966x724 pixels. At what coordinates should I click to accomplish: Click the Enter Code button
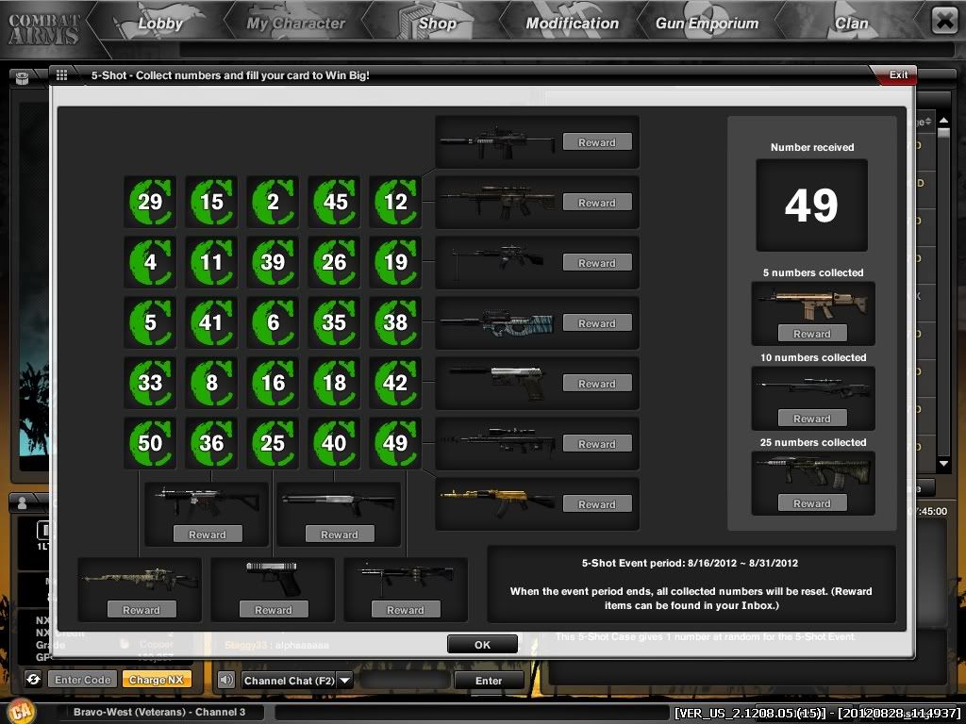(x=81, y=679)
